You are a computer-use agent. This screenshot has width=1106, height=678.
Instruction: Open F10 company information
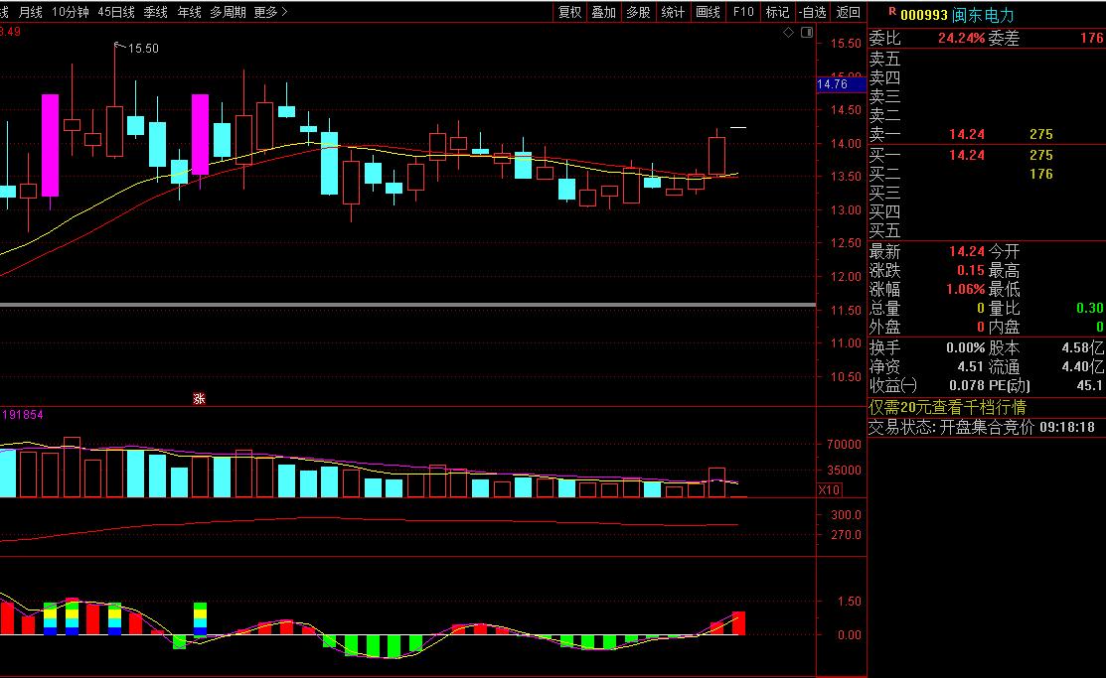pos(742,12)
